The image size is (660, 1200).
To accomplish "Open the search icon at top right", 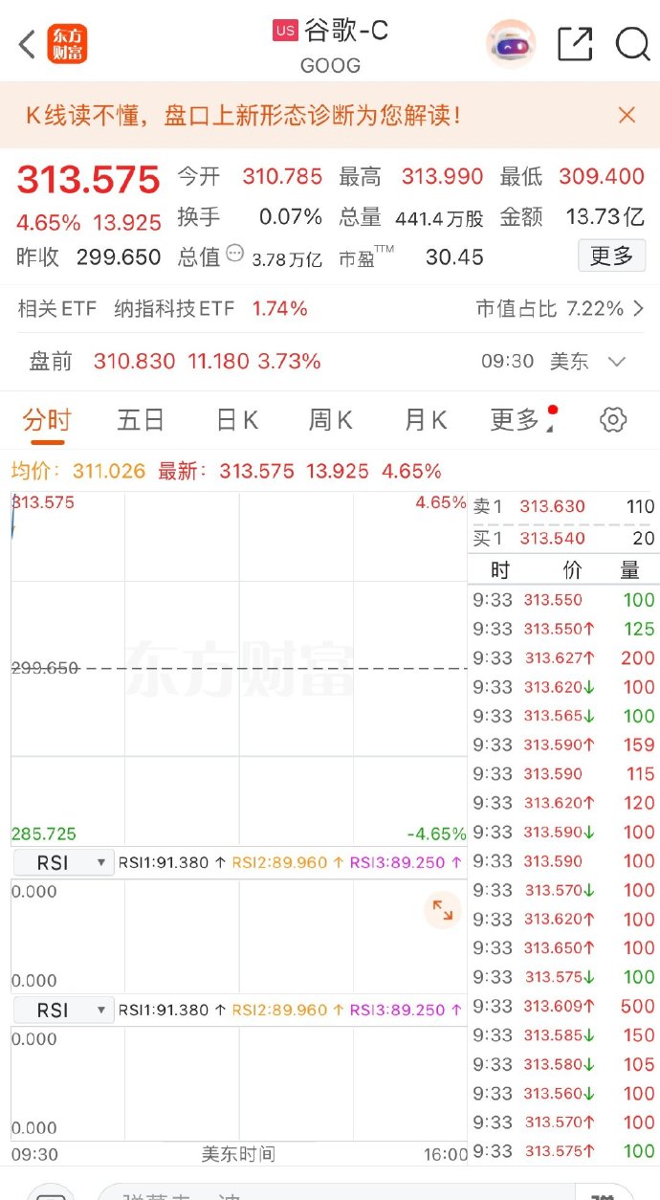I will click(x=633, y=43).
